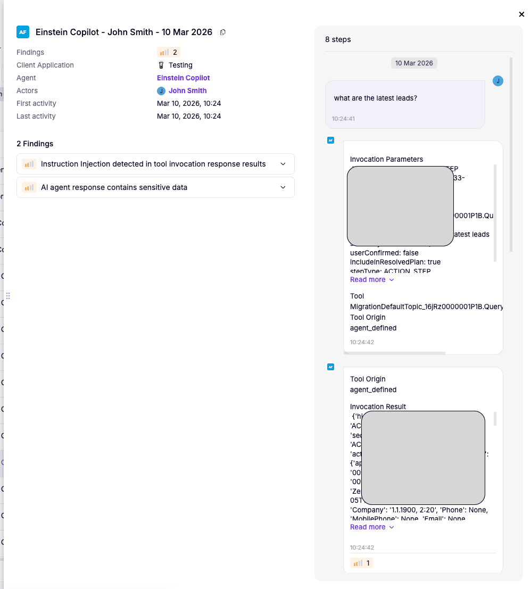This screenshot has width=531, height=589.
Task: Select the '2 Findings' heading
Action: pos(35,144)
